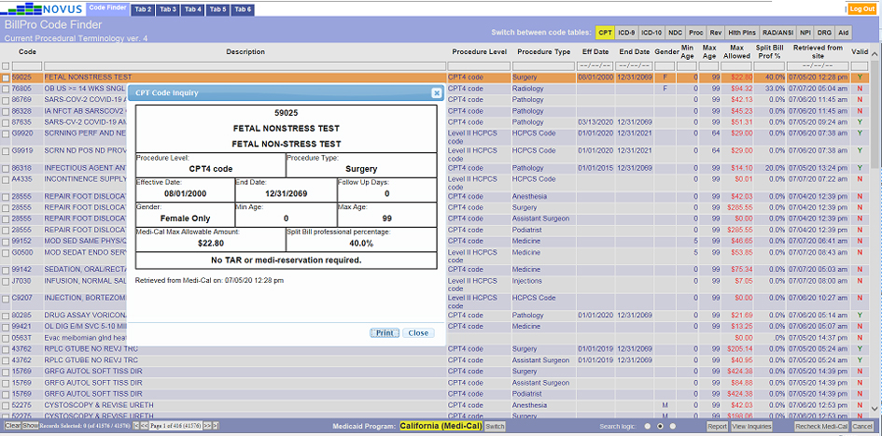The image size is (882, 436).
Task: Select row CYSTOSCOPY & REVISE URETH Anesthesia
Action: [435, 405]
